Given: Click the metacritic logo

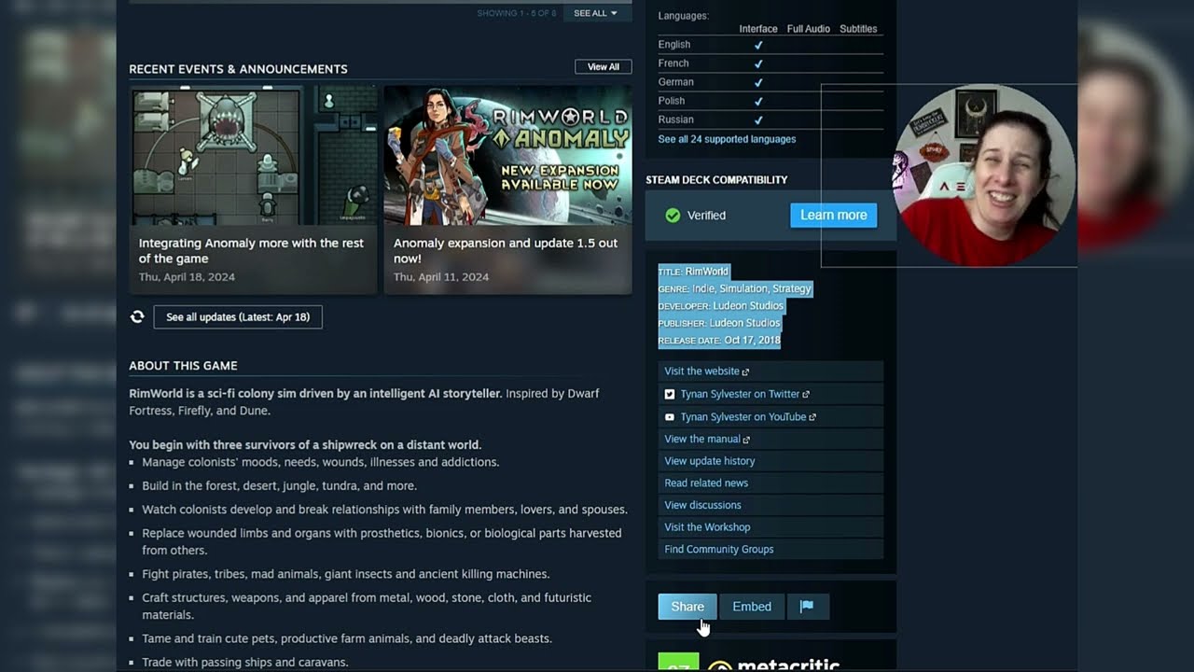Looking at the screenshot, I should point(773,664).
